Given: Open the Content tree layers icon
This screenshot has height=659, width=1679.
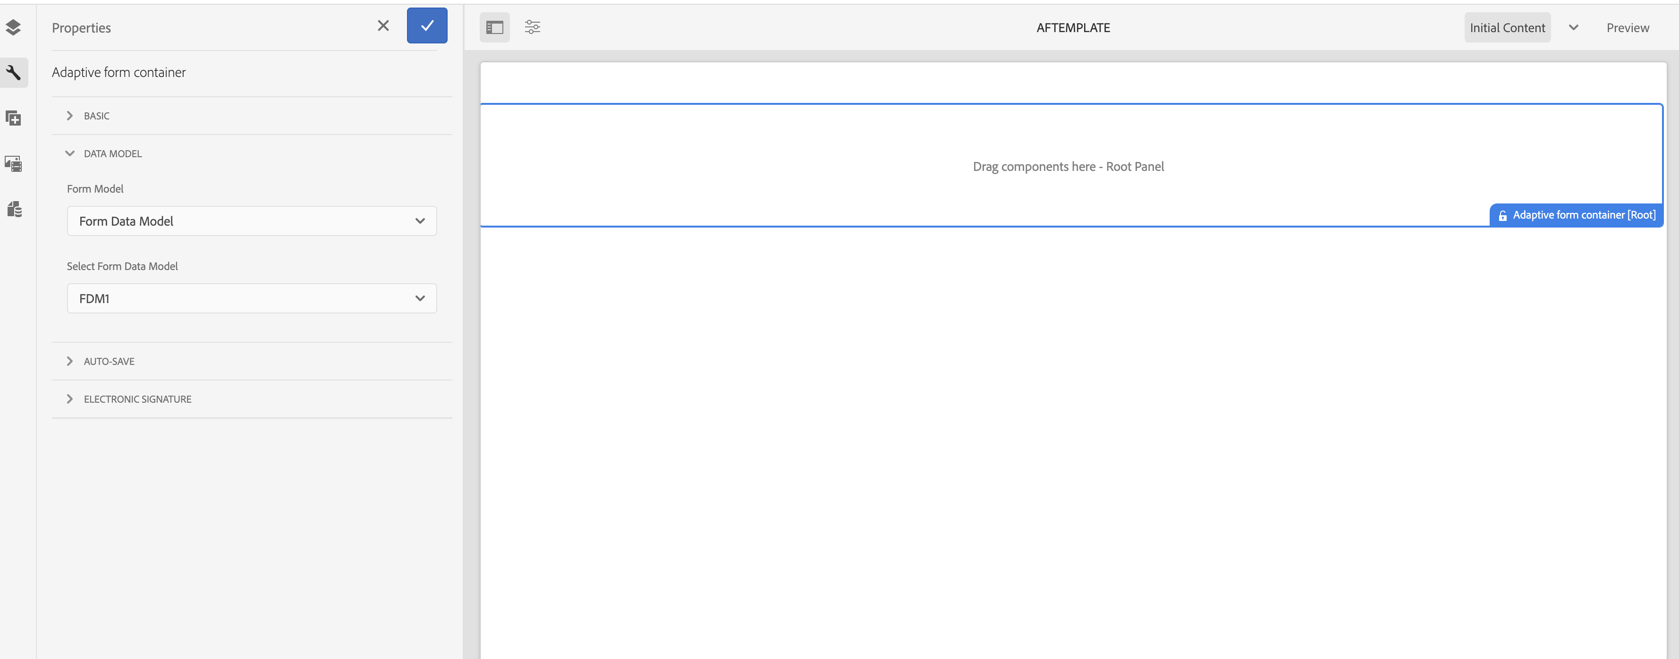Looking at the screenshot, I should 13,27.
